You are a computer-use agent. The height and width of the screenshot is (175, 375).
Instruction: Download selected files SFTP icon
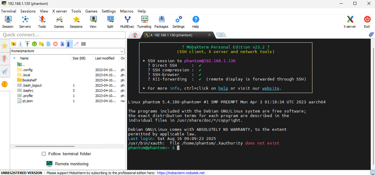coord(21,44)
